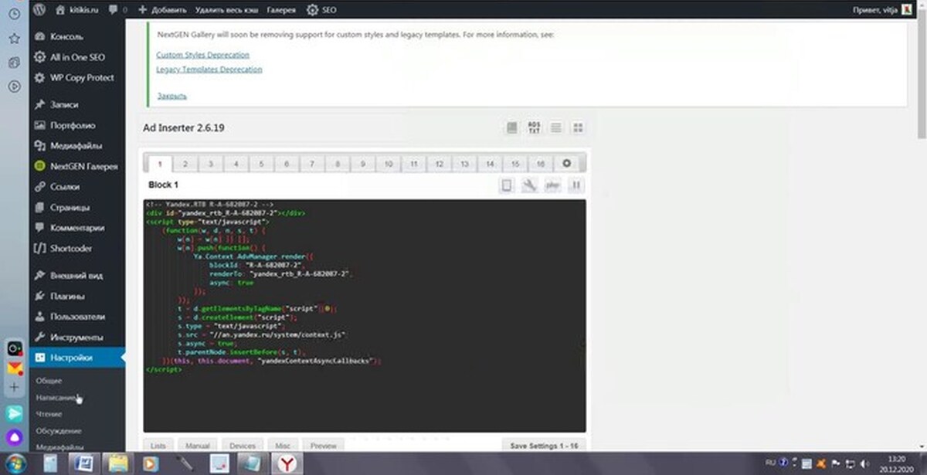
Task: Switch to block tab 5
Action: click(261, 164)
